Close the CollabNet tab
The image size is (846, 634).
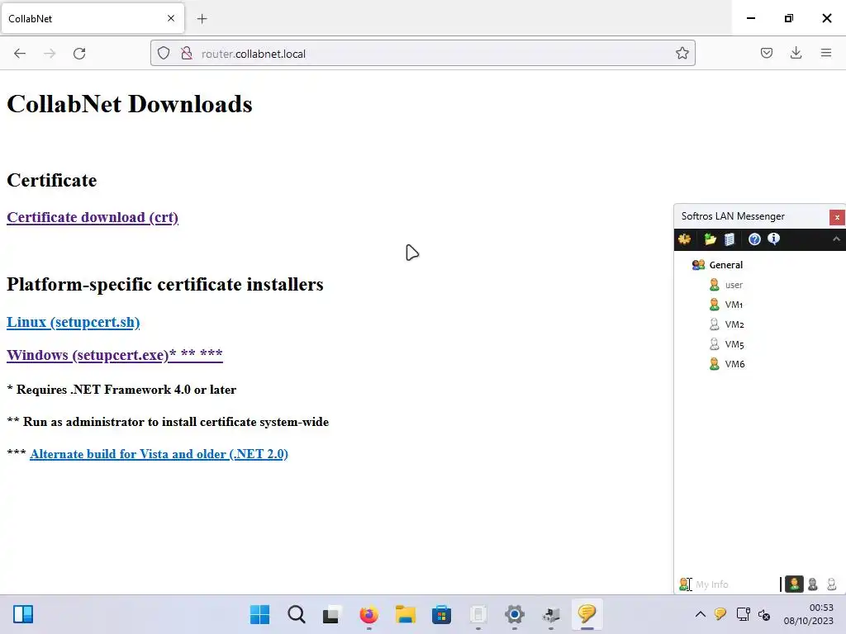pyautogui.click(x=171, y=18)
